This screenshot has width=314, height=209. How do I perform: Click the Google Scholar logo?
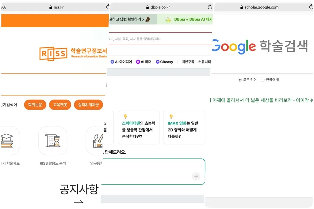click(x=260, y=46)
